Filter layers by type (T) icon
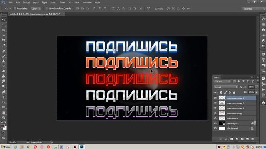 [x=244, y=82]
